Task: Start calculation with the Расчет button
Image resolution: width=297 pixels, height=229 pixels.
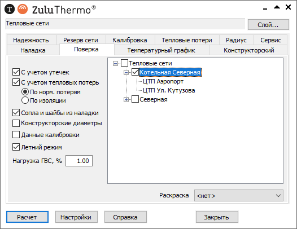Action: pyautogui.click(x=27, y=217)
